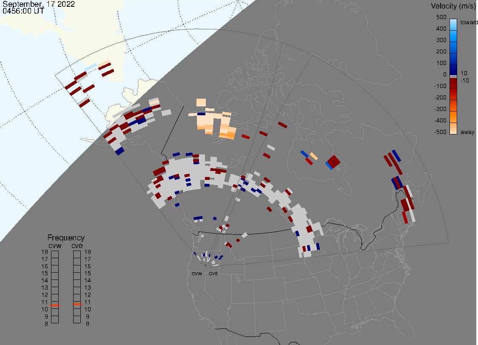Viewport: 478px width, 345px height.
Task: Click "15" on the cve frequency scale
Action: point(88,273)
